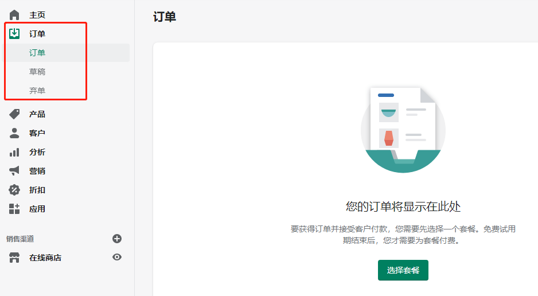Select the green 订单 submenu item

37,53
